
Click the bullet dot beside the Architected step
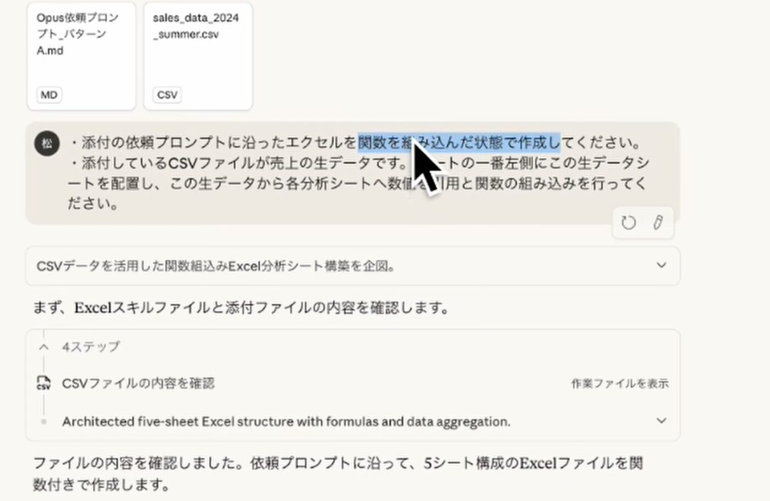[43, 422]
